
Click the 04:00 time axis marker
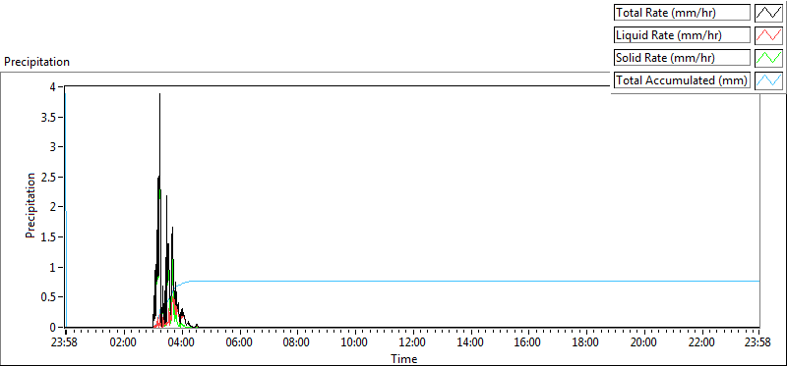pyautogui.click(x=181, y=343)
